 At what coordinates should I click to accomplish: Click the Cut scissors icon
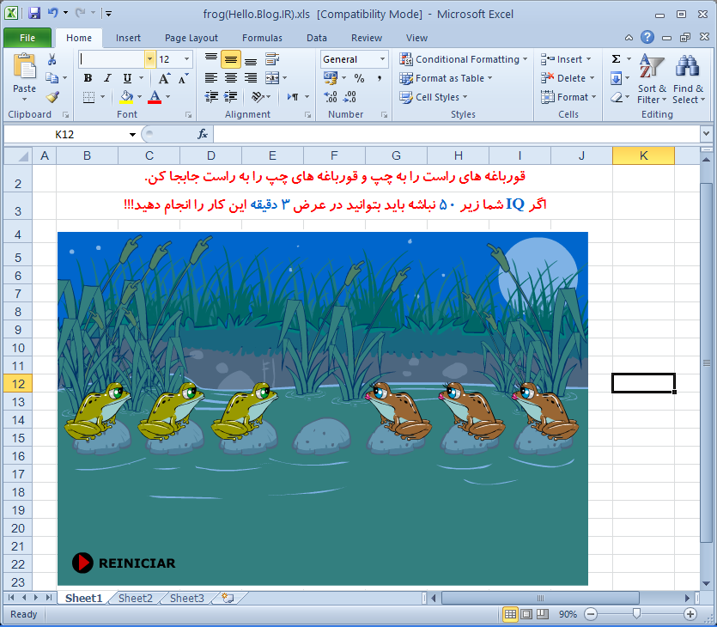(x=52, y=59)
